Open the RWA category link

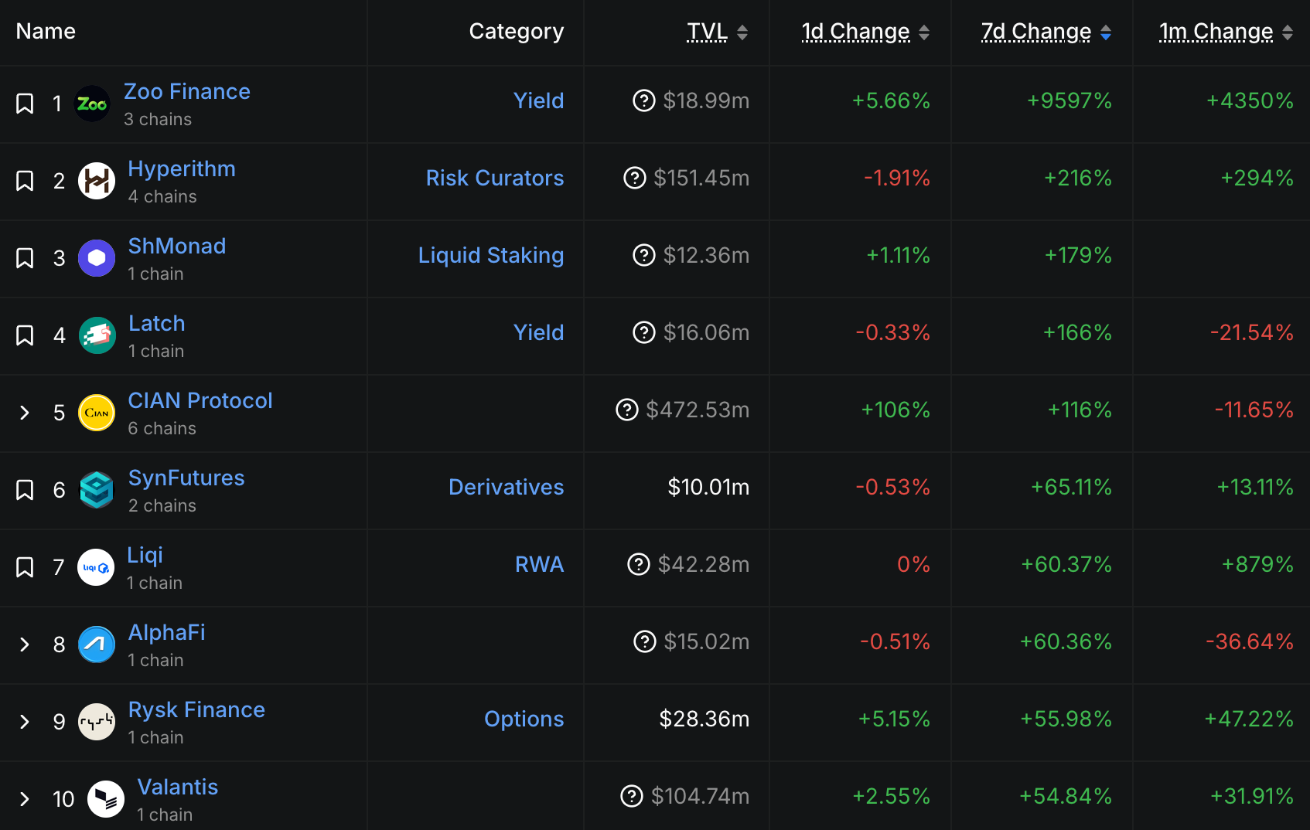click(x=540, y=564)
